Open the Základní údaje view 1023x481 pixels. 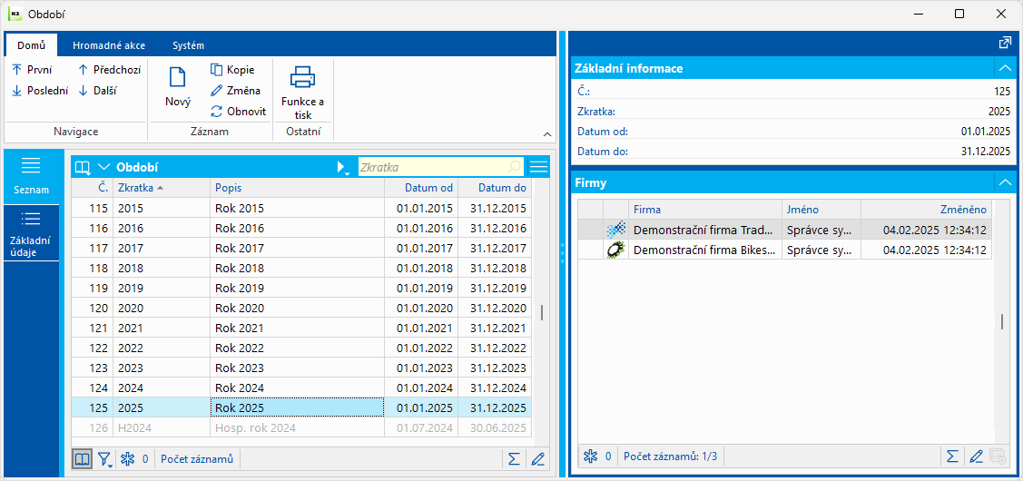pos(32,232)
